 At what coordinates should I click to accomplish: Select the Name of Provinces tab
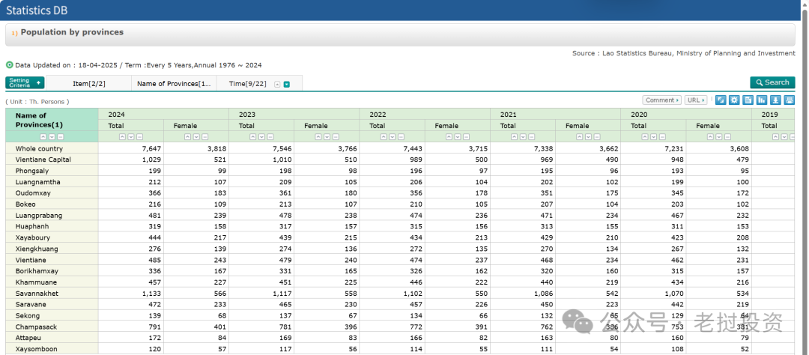pos(174,83)
